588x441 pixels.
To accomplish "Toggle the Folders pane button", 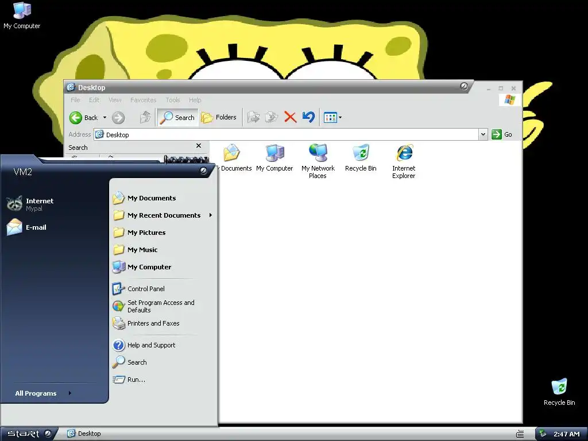I will click(219, 117).
